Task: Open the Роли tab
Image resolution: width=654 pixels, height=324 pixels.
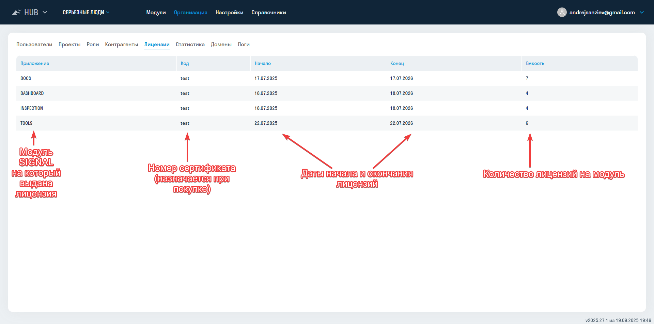Action: point(93,44)
